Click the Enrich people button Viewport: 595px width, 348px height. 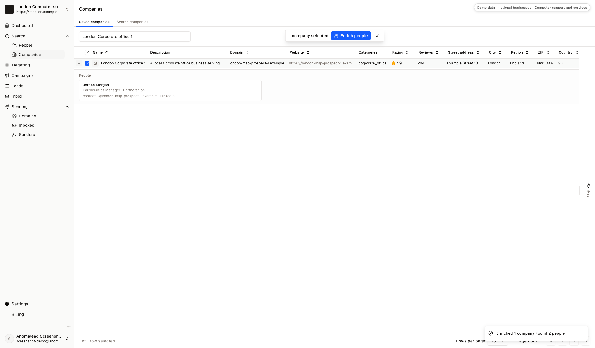tap(351, 36)
